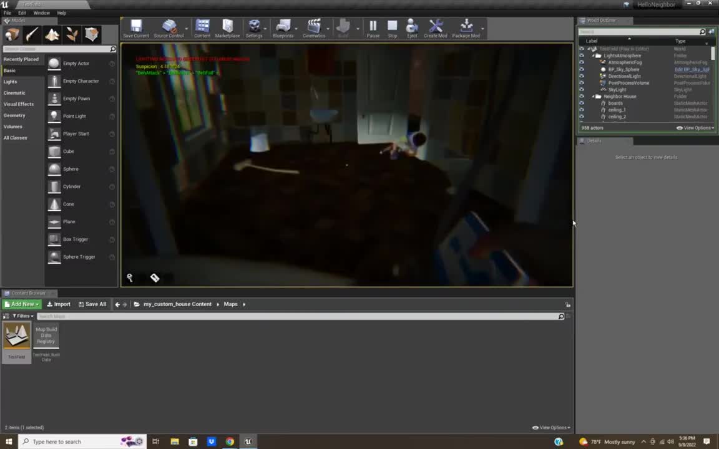Hide the SkyLight in World Outliner
This screenshot has width=719, height=449.
click(582, 89)
